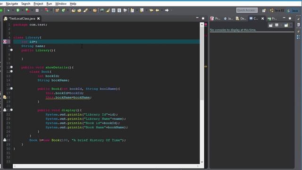Viewport: 302px width, 170px height.
Task: Toggle Block Selection mode icon
Action: pos(113,10)
